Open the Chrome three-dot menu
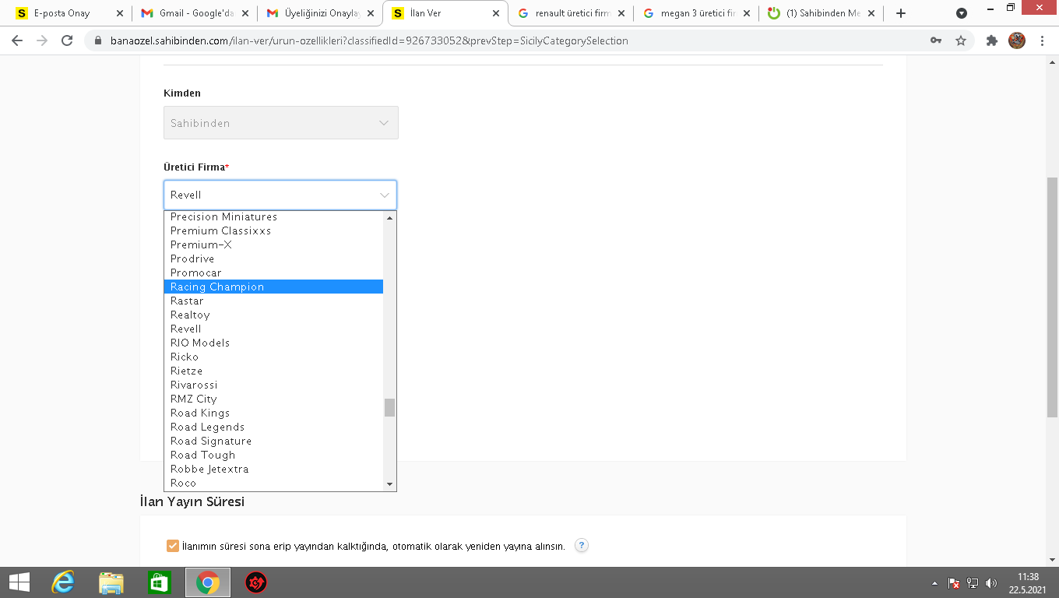The width and height of the screenshot is (1059, 598). (1042, 40)
